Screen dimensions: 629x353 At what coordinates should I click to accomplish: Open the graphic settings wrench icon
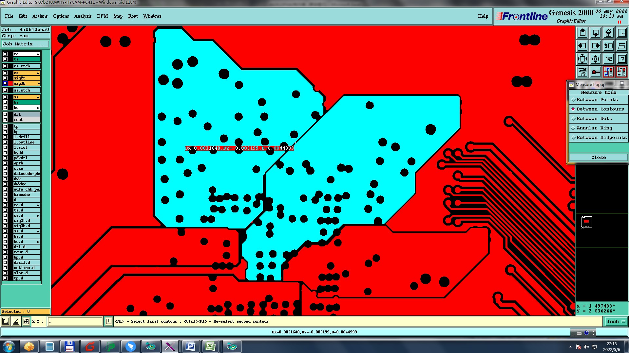tap(582, 72)
